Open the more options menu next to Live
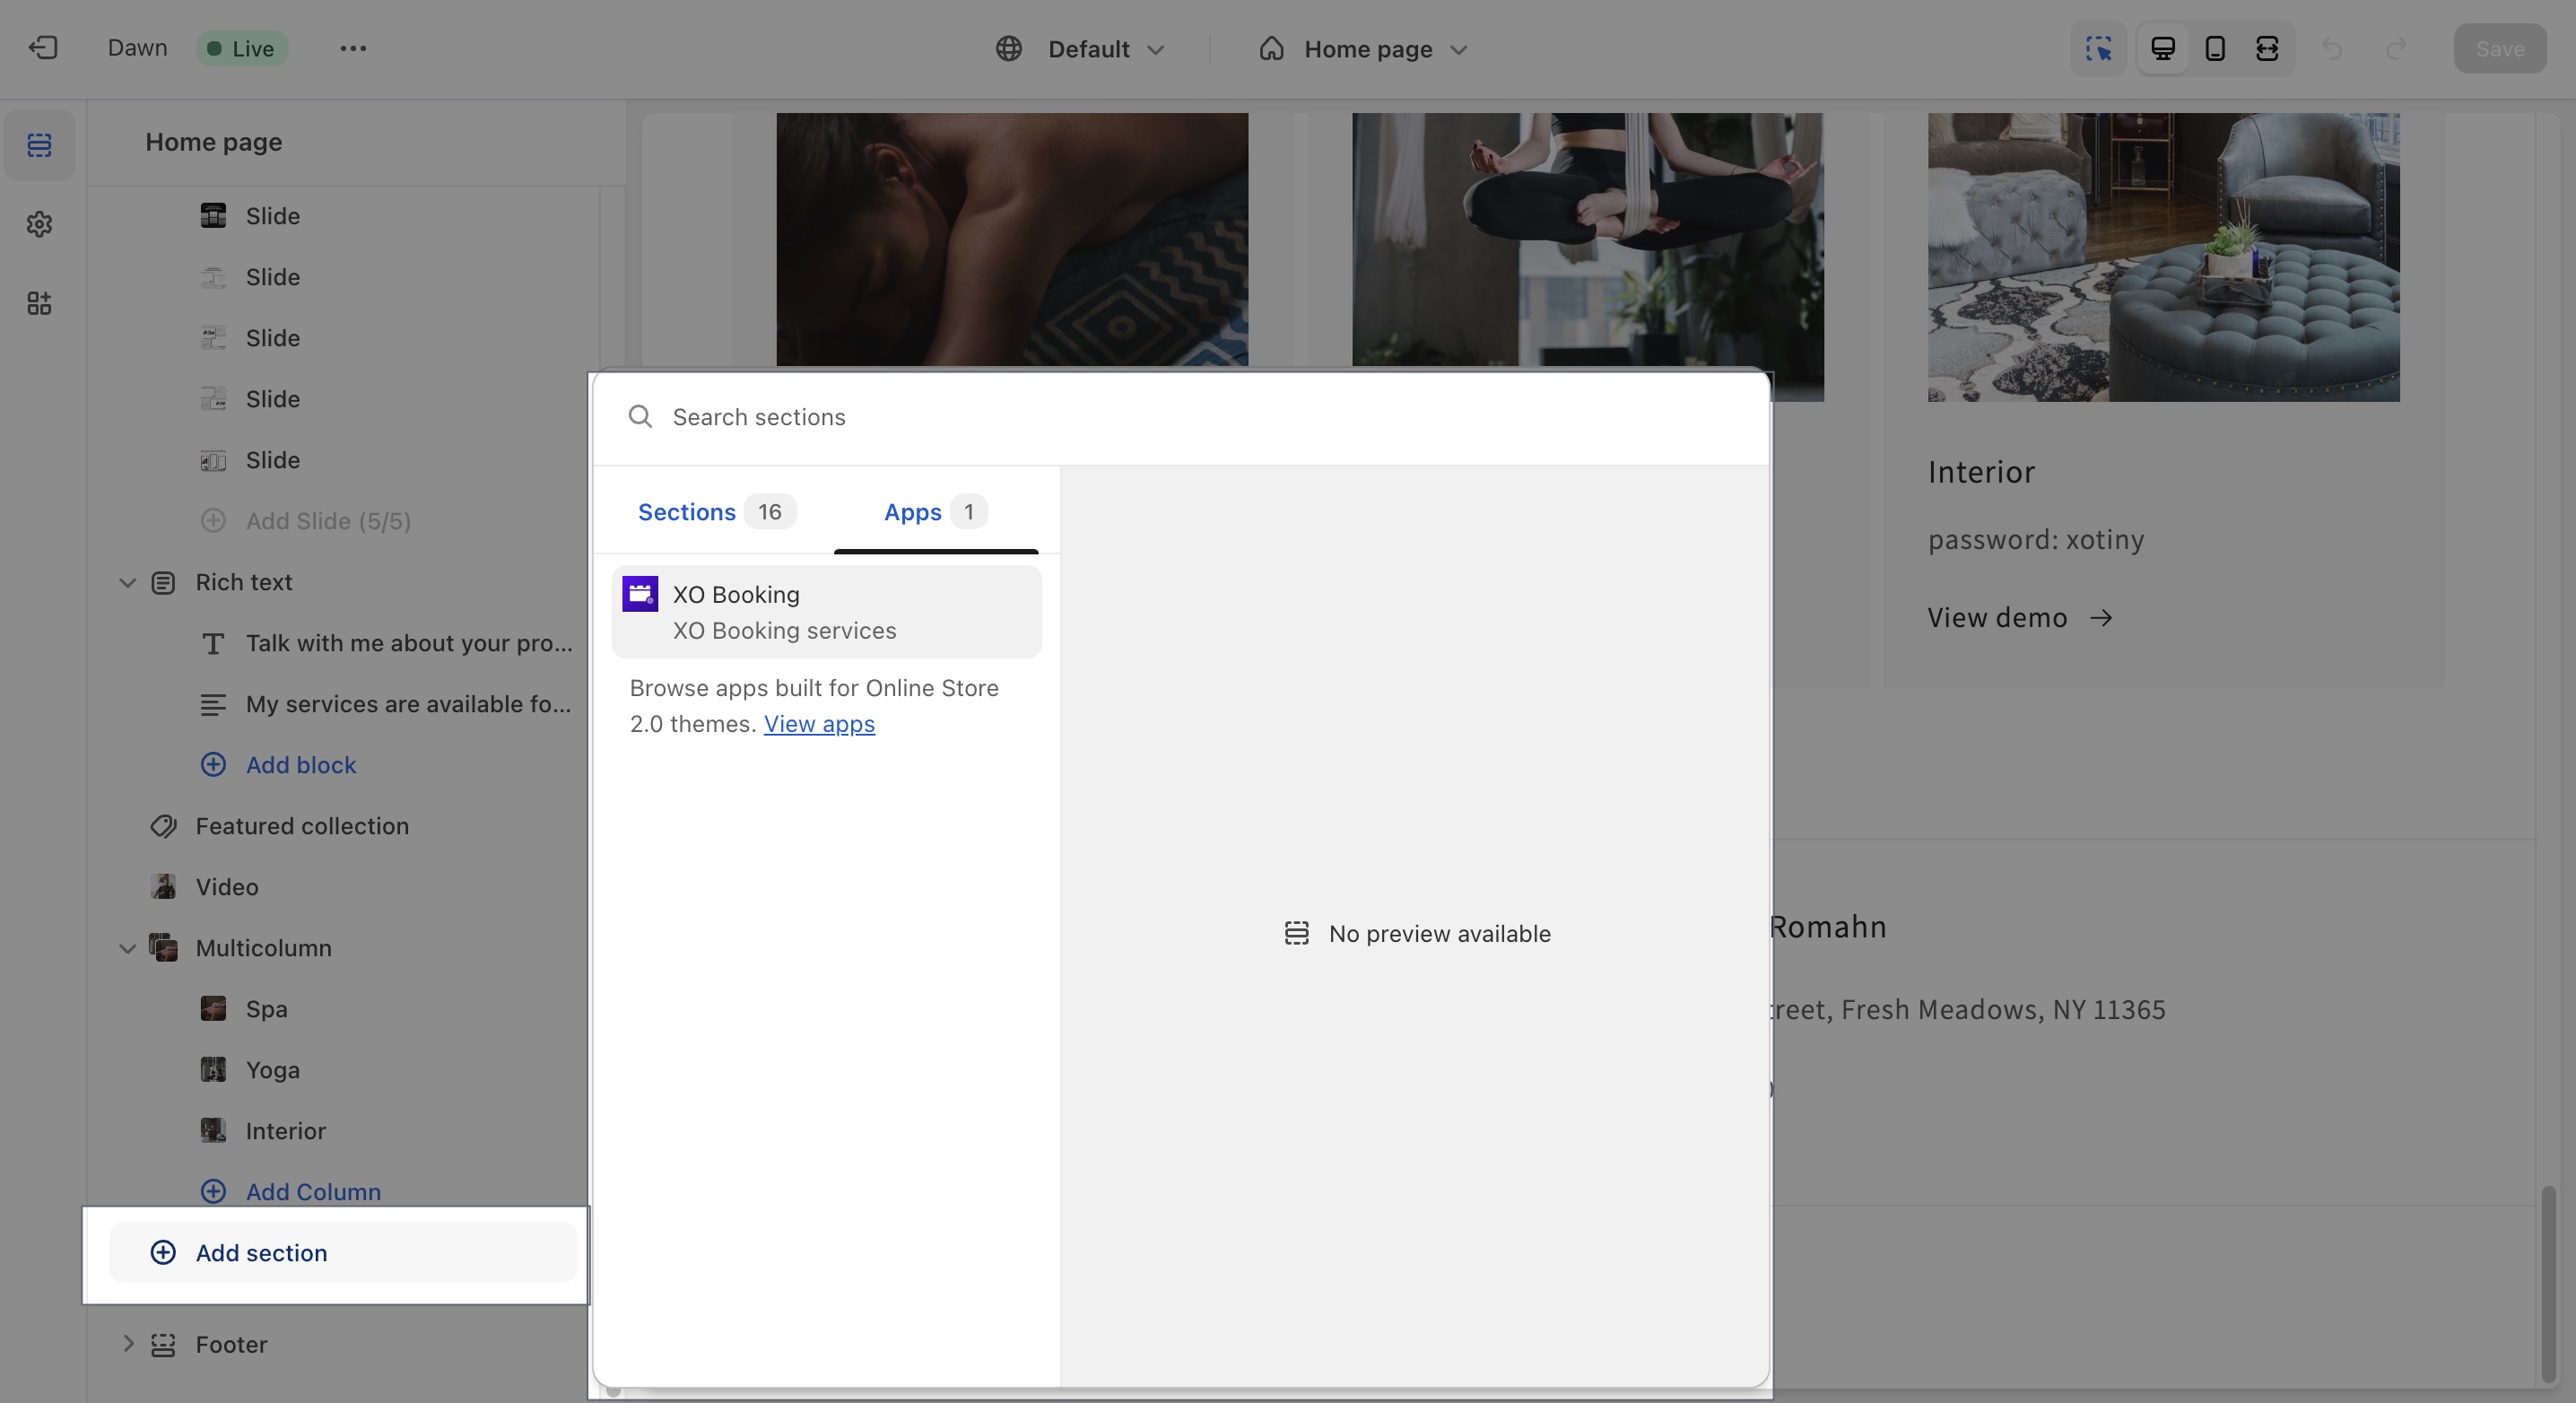Screen dimensions: 2576x1403 (x=352, y=47)
